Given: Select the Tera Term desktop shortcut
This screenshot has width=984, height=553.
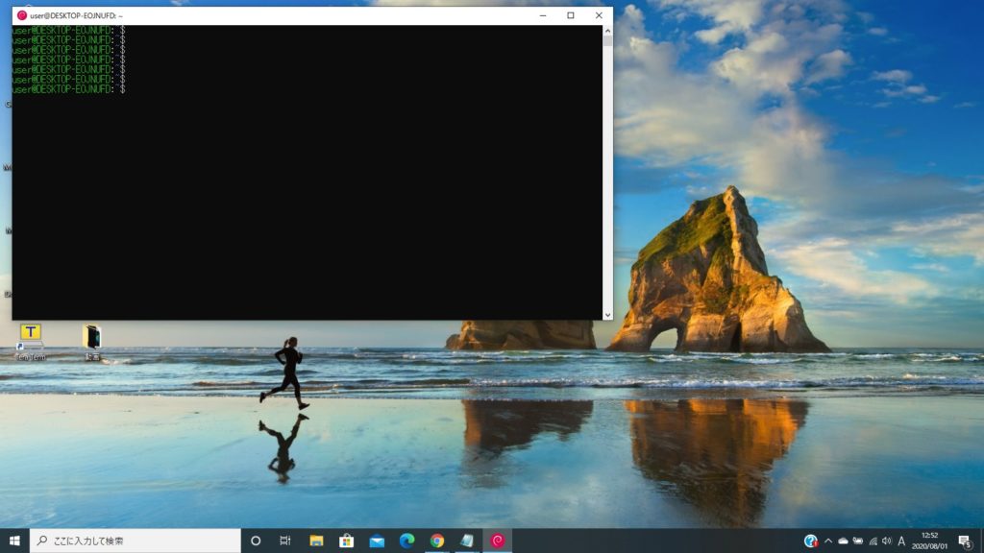Looking at the screenshot, I should [x=30, y=342].
